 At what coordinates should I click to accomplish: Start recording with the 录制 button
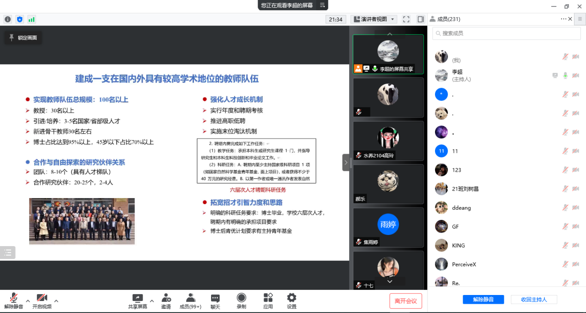pyautogui.click(x=241, y=301)
